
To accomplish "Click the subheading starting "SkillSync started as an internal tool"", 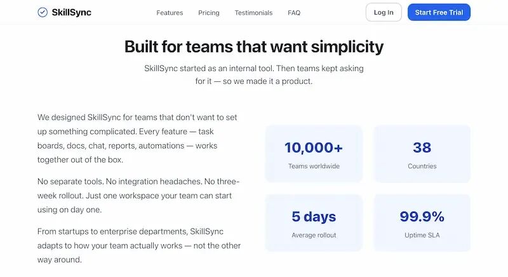I will tap(254, 74).
